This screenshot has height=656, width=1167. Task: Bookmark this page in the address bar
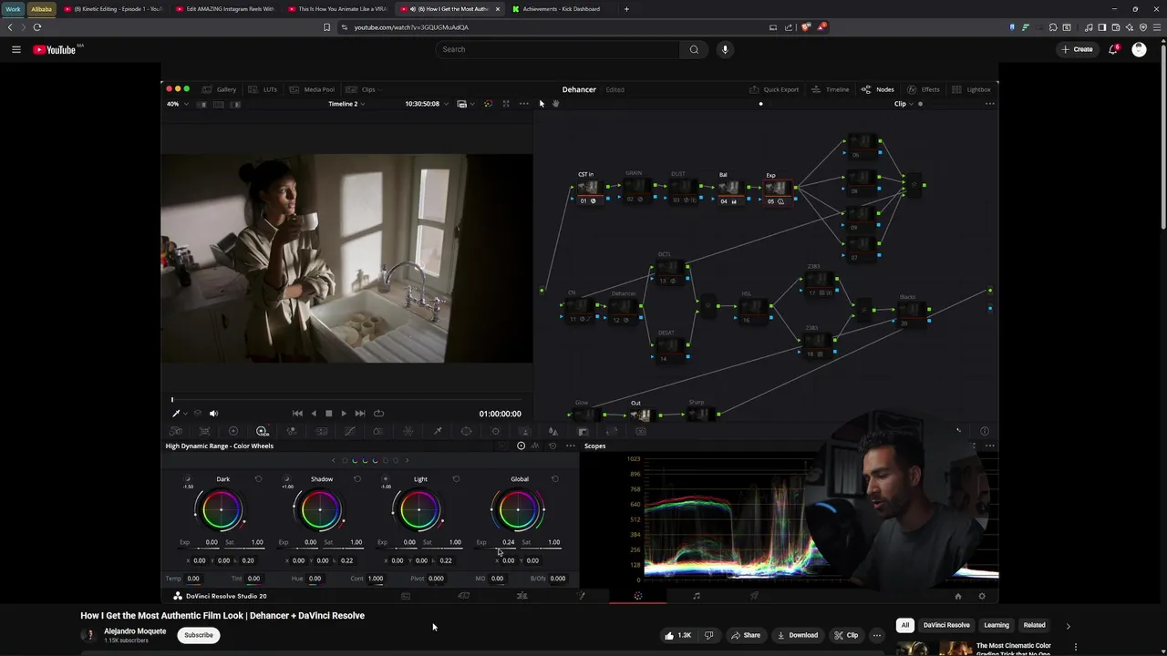326,27
